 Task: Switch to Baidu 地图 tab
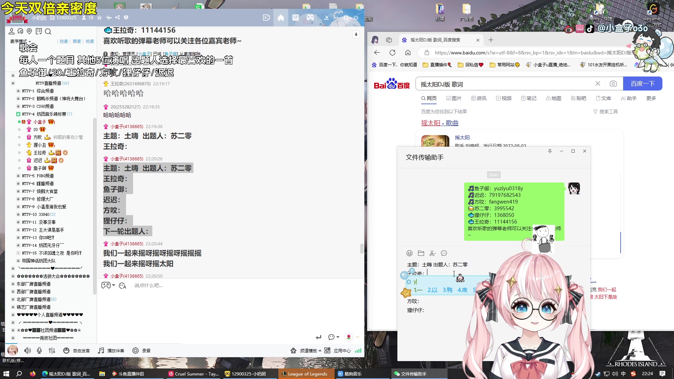(554, 98)
